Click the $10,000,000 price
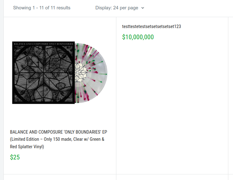The image size is (233, 180). coord(138,37)
